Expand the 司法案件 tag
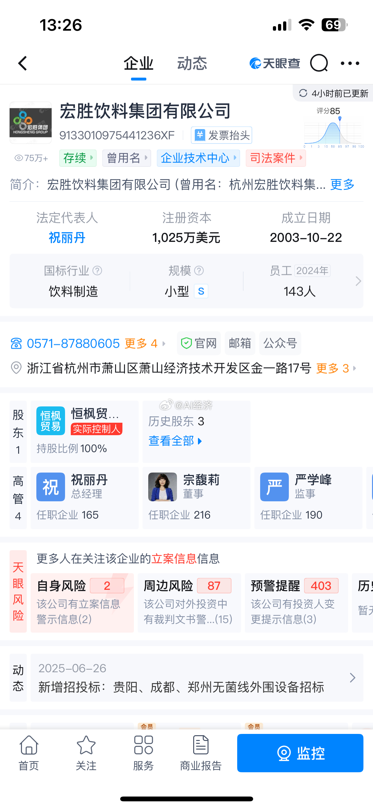Image resolution: width=373 pixels, height=809 pixels. click(x=276, y=158)
